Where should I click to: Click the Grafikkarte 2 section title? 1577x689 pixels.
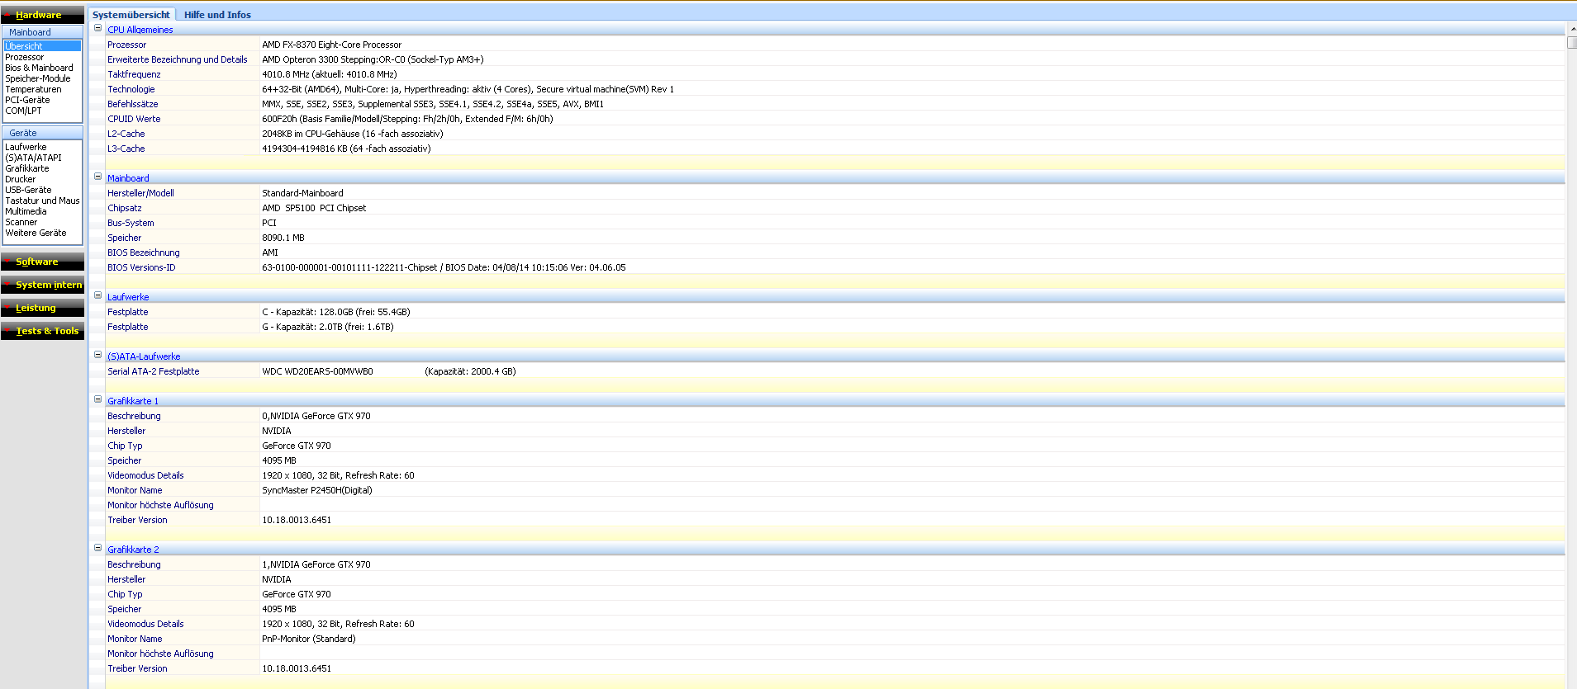133,550
